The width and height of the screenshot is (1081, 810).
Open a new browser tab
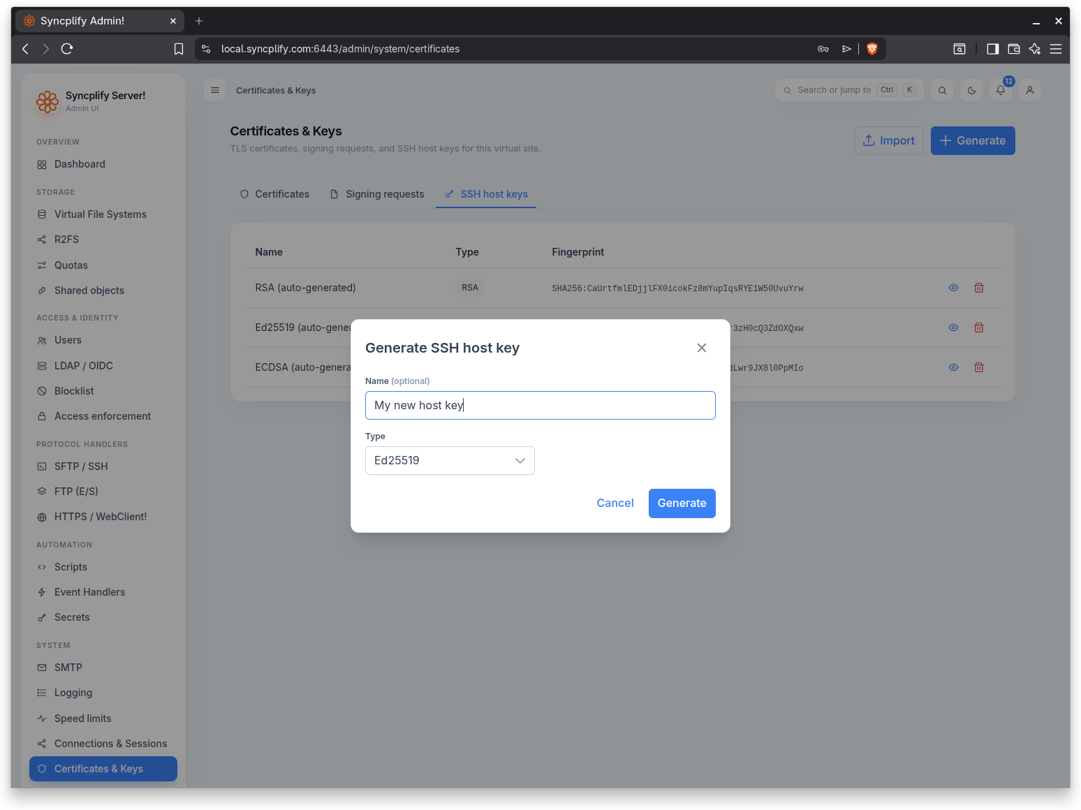(199, 21)
